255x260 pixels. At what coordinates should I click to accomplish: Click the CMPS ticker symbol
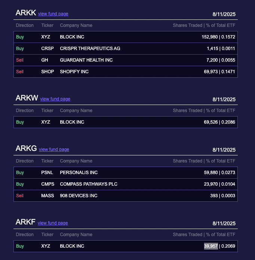pyautogui.click(x=48, y=184)
